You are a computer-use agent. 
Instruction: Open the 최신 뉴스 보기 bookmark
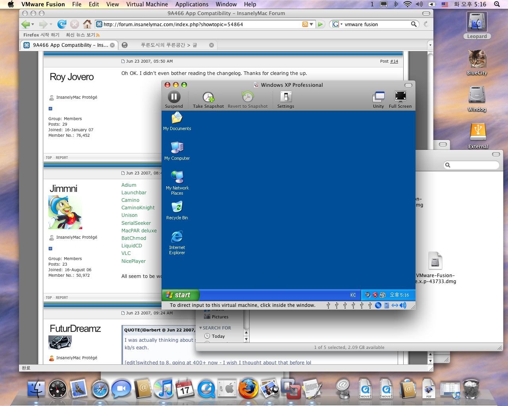click(83, 35)
